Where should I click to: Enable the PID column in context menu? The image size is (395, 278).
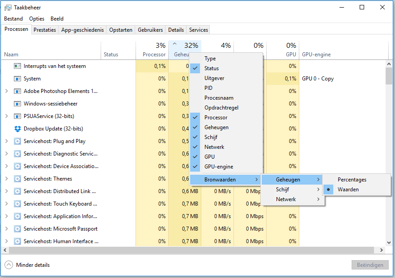pyautogui.click(x=208, y=88)
